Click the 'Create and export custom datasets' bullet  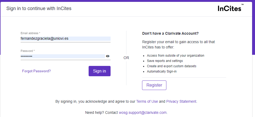[171, 66]
